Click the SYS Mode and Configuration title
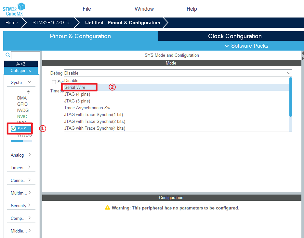This screenshot has height=238, width=304. tap(172, 55)
